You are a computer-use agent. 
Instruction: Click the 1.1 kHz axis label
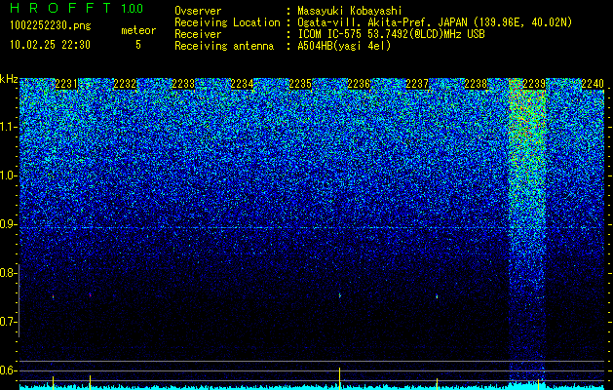pos(8,127)
